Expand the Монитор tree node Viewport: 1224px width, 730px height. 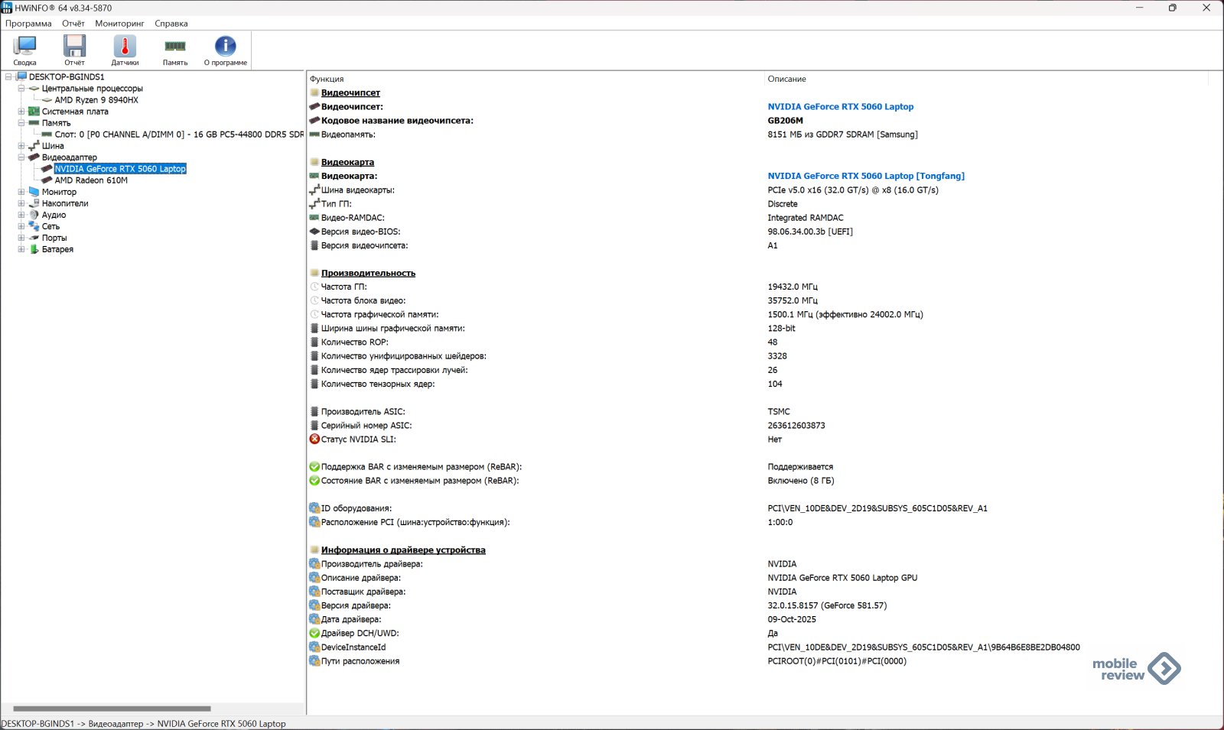click(x=21, y=192)
